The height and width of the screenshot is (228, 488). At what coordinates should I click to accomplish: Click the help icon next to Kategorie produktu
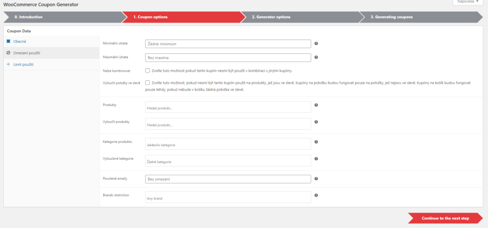[x=316, y=142]
